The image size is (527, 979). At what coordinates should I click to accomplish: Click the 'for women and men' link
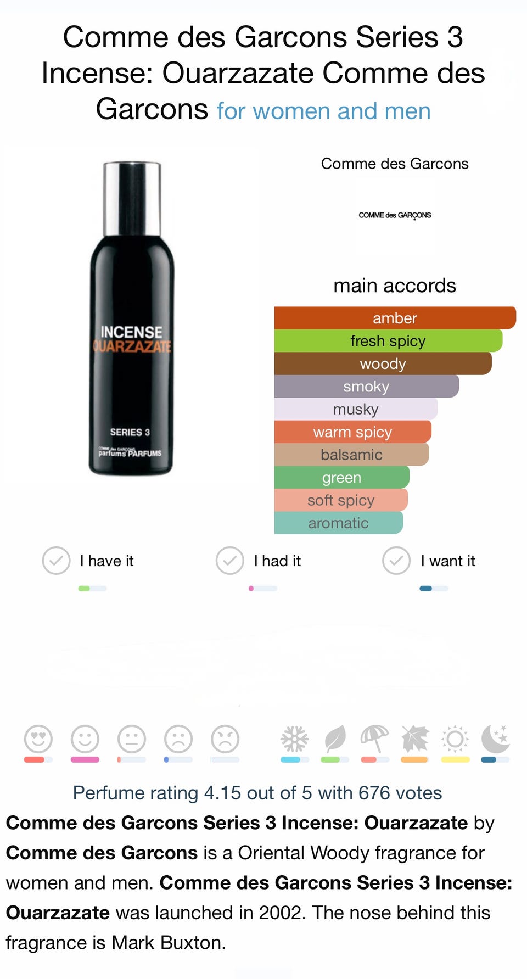(324, 111)
